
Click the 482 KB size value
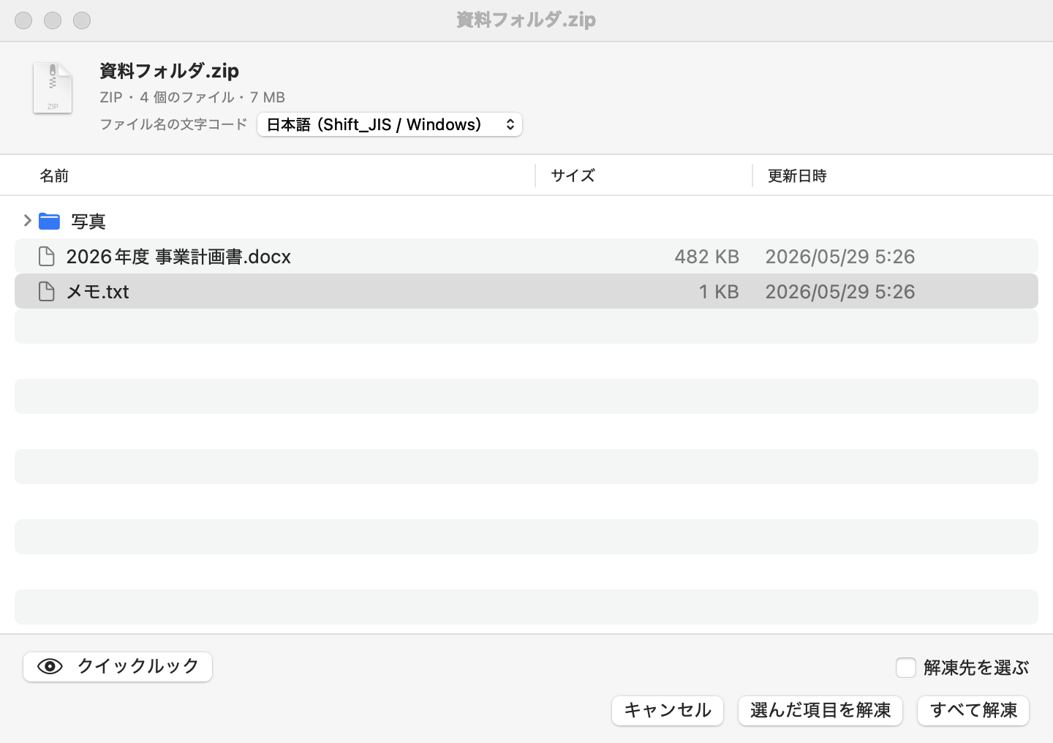(706, 257)
